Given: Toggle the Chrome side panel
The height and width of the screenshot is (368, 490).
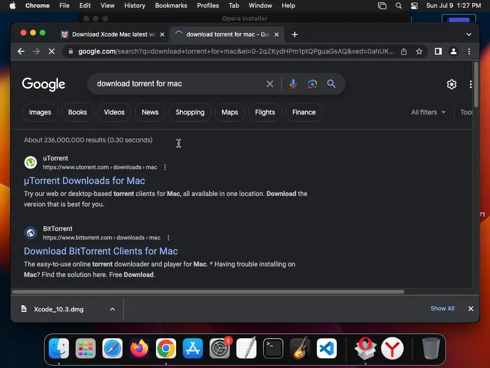Looking at the screenshot, I should [x=438, y=51].
